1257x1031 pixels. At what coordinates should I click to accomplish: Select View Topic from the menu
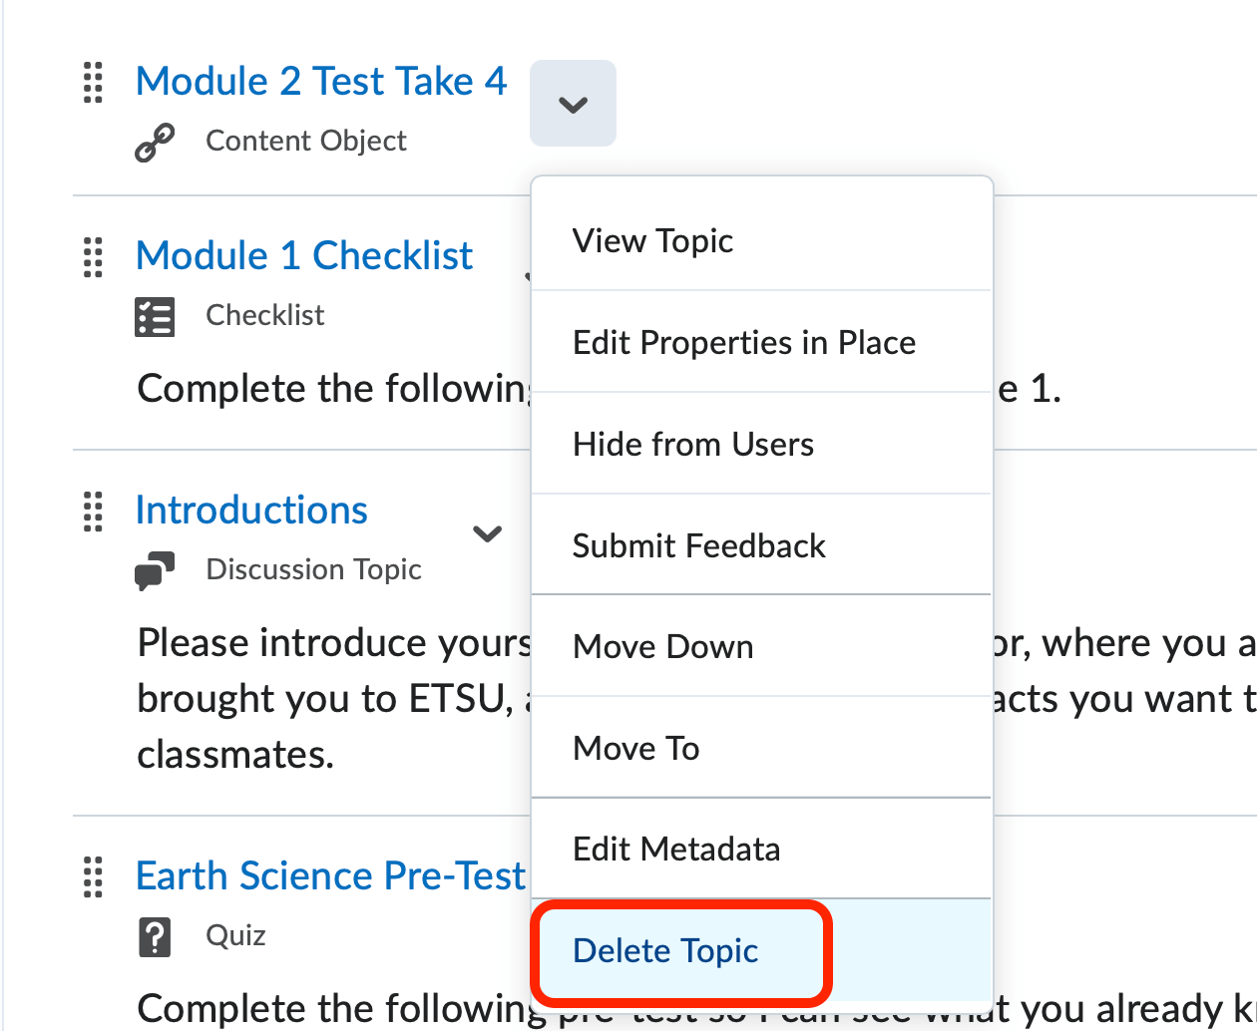652,240
